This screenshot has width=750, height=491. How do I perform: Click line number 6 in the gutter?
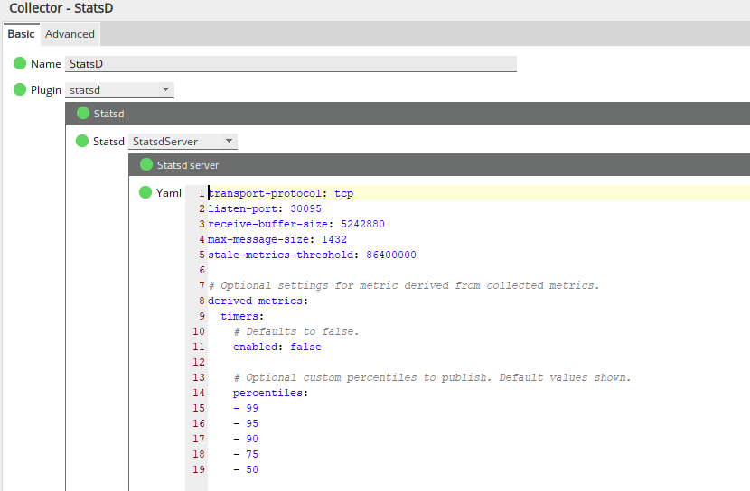(x=202, y=271)
